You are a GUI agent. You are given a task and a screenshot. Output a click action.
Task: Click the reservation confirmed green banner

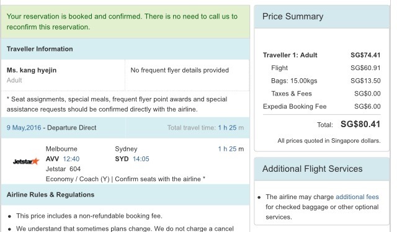125,22
